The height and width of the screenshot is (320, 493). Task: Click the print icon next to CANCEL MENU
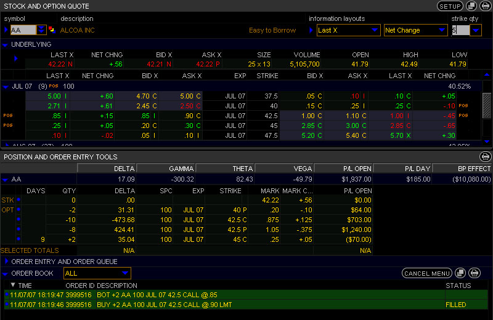474,273
